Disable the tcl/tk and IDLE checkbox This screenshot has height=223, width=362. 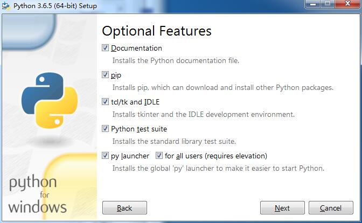click(105, 102)
